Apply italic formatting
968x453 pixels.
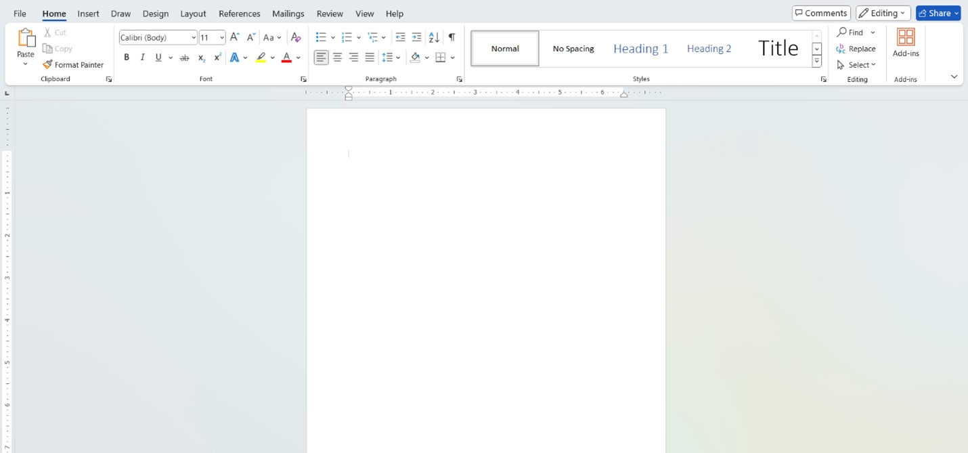point(141,57)
